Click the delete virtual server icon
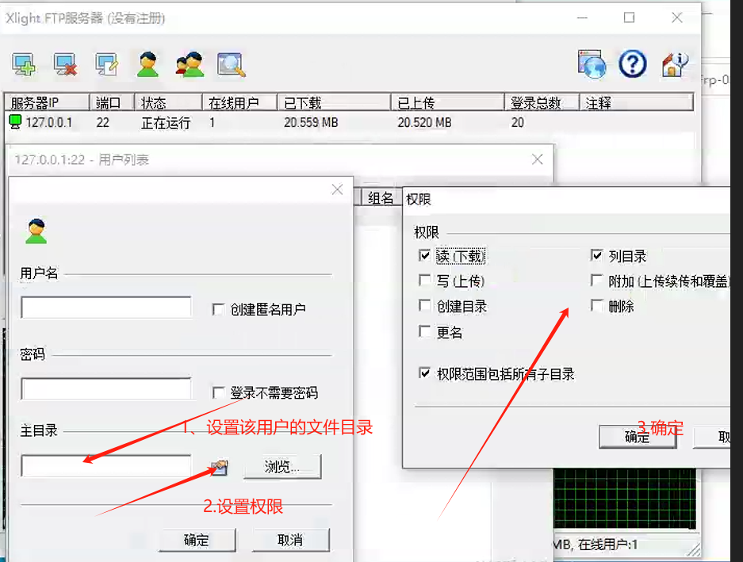 click(x=65, y=65)
